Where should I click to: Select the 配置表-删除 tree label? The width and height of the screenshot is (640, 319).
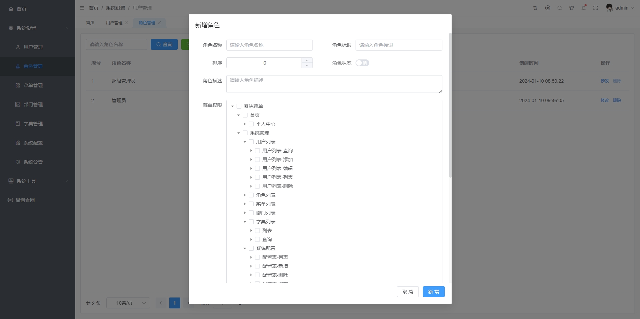click(275, 275)
